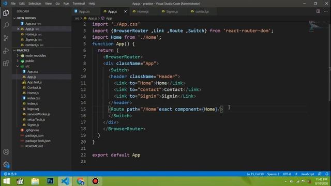The image size is (331, 186).
Task: Open the Run and Debug view
Action: tap(6, 51)
